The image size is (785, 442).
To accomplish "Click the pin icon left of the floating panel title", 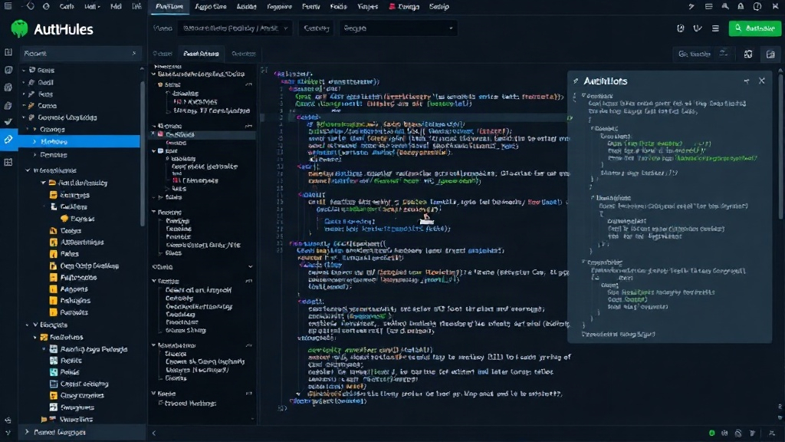I will pyautogui.click(x=576, y=81).
